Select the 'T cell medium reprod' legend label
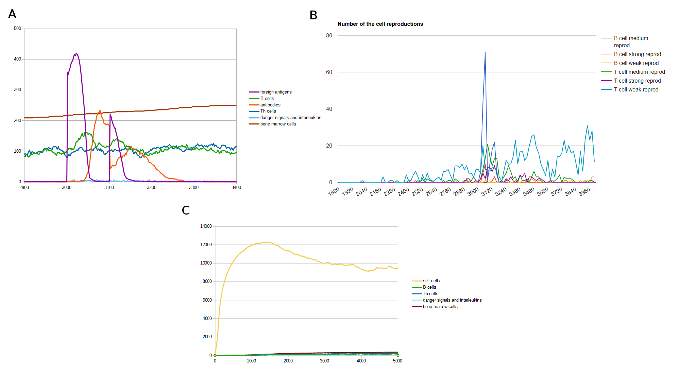 click(639, 72)
